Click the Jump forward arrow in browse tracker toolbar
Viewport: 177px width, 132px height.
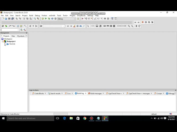(138, 22)
